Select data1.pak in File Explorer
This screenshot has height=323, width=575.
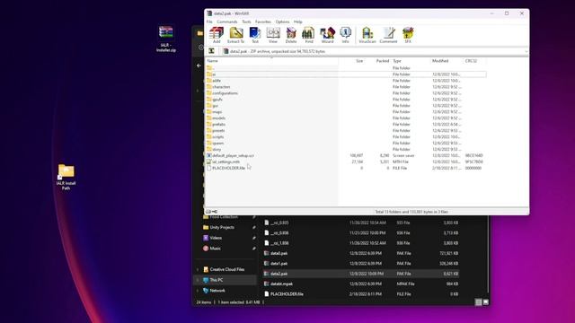361,263
